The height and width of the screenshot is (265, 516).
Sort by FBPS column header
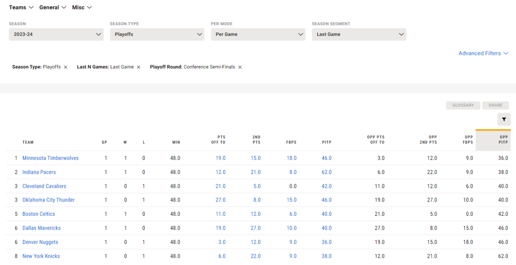291,142
